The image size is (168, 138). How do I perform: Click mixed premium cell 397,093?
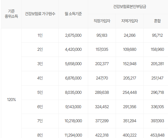pyautogui.click(x=157, y=121)
